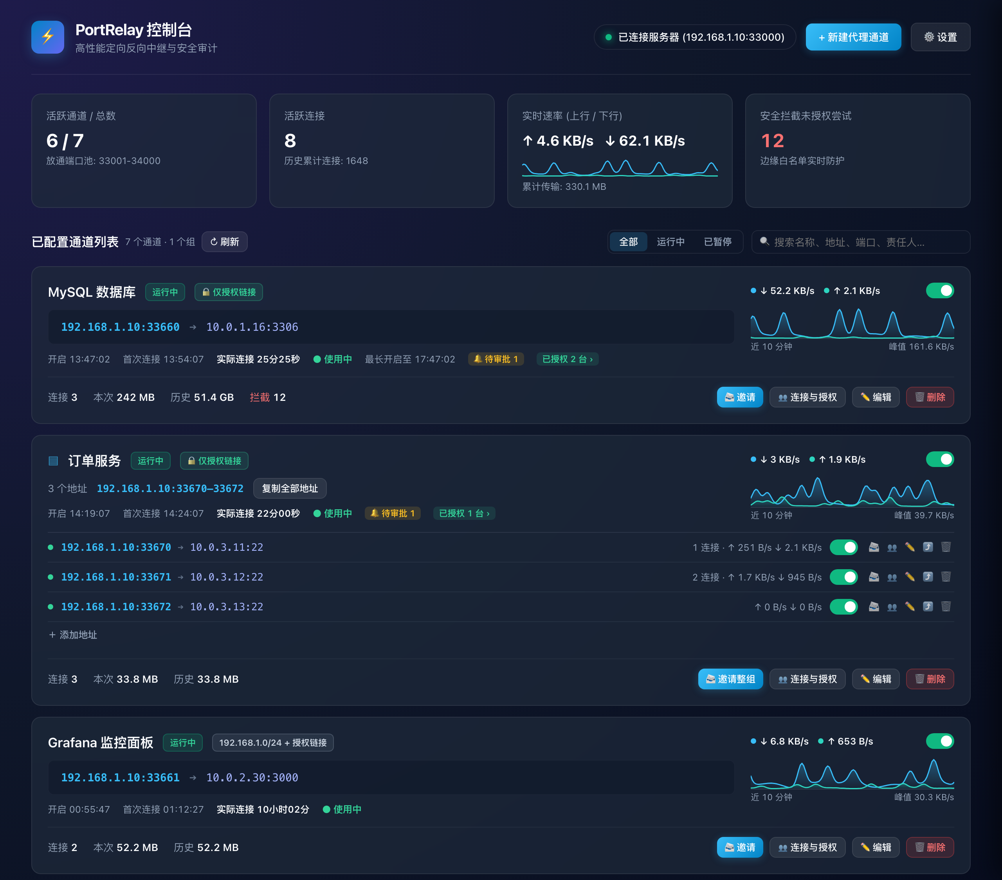Click pencil edit icon for 192.168.1.10:33671 row
This screenshot has width=1002, height=880.
pos(910,577)
